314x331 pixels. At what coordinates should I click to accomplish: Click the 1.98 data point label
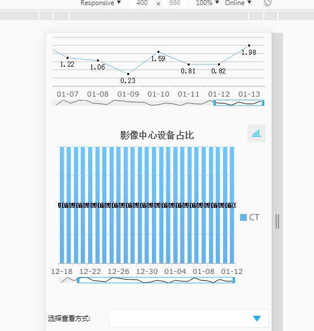point(249,53)
